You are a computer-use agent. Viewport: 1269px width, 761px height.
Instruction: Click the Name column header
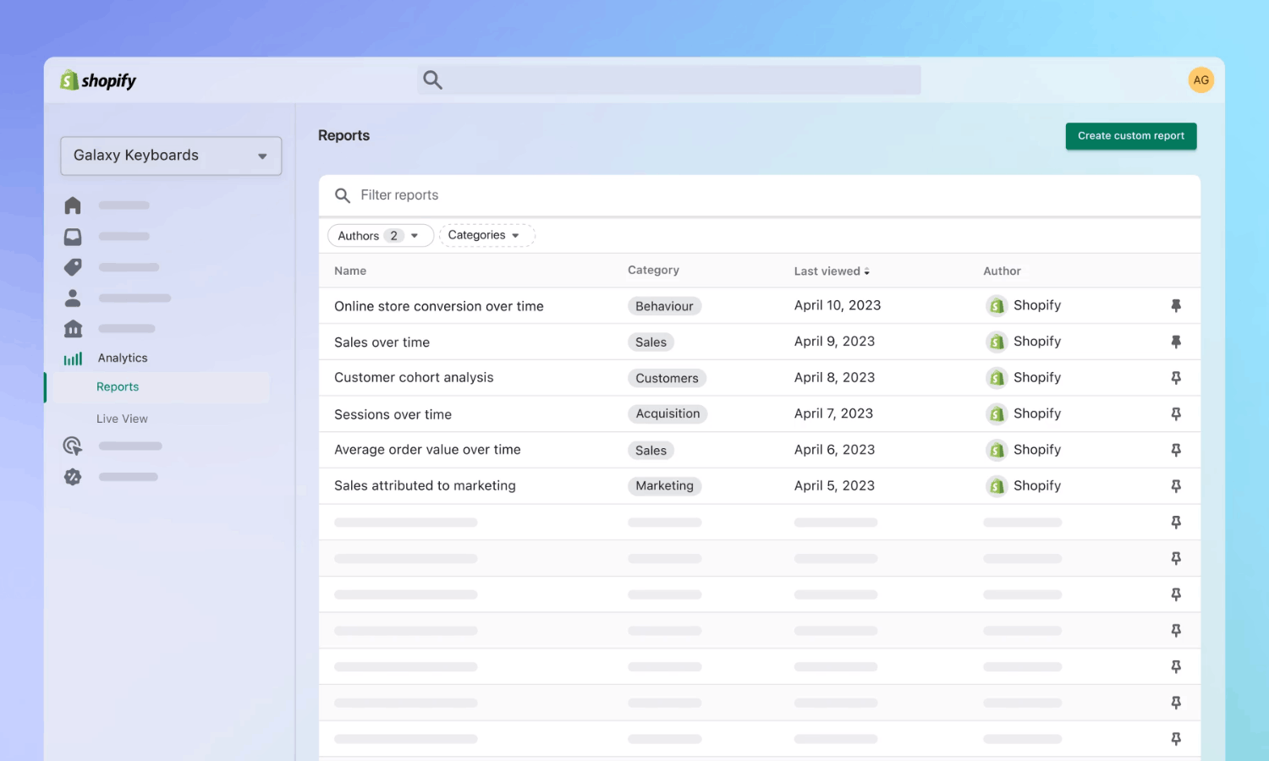pyautogui.click(x=350, y=271)
